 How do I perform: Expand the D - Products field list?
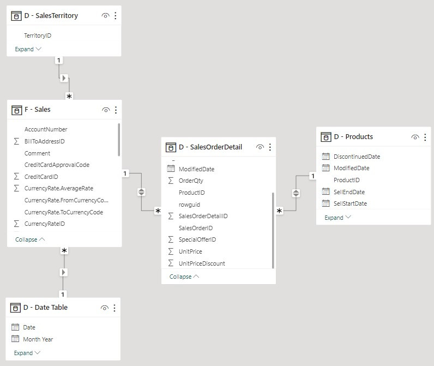[337, 218]
